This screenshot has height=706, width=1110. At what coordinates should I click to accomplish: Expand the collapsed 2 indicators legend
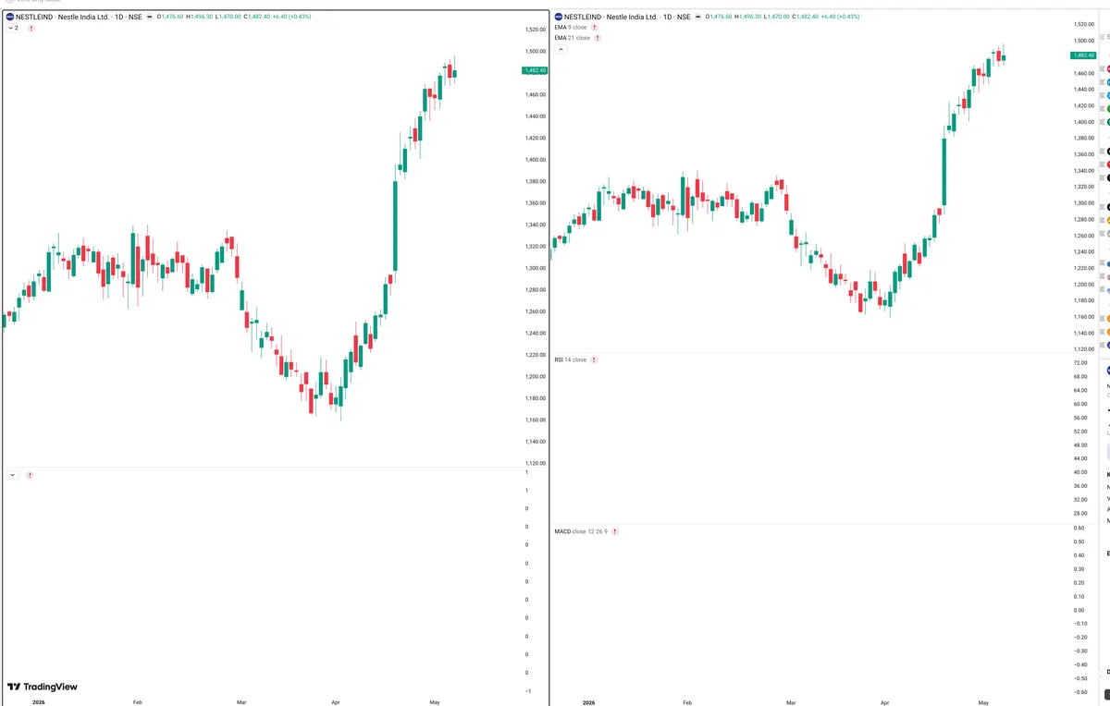click(13, 28)
